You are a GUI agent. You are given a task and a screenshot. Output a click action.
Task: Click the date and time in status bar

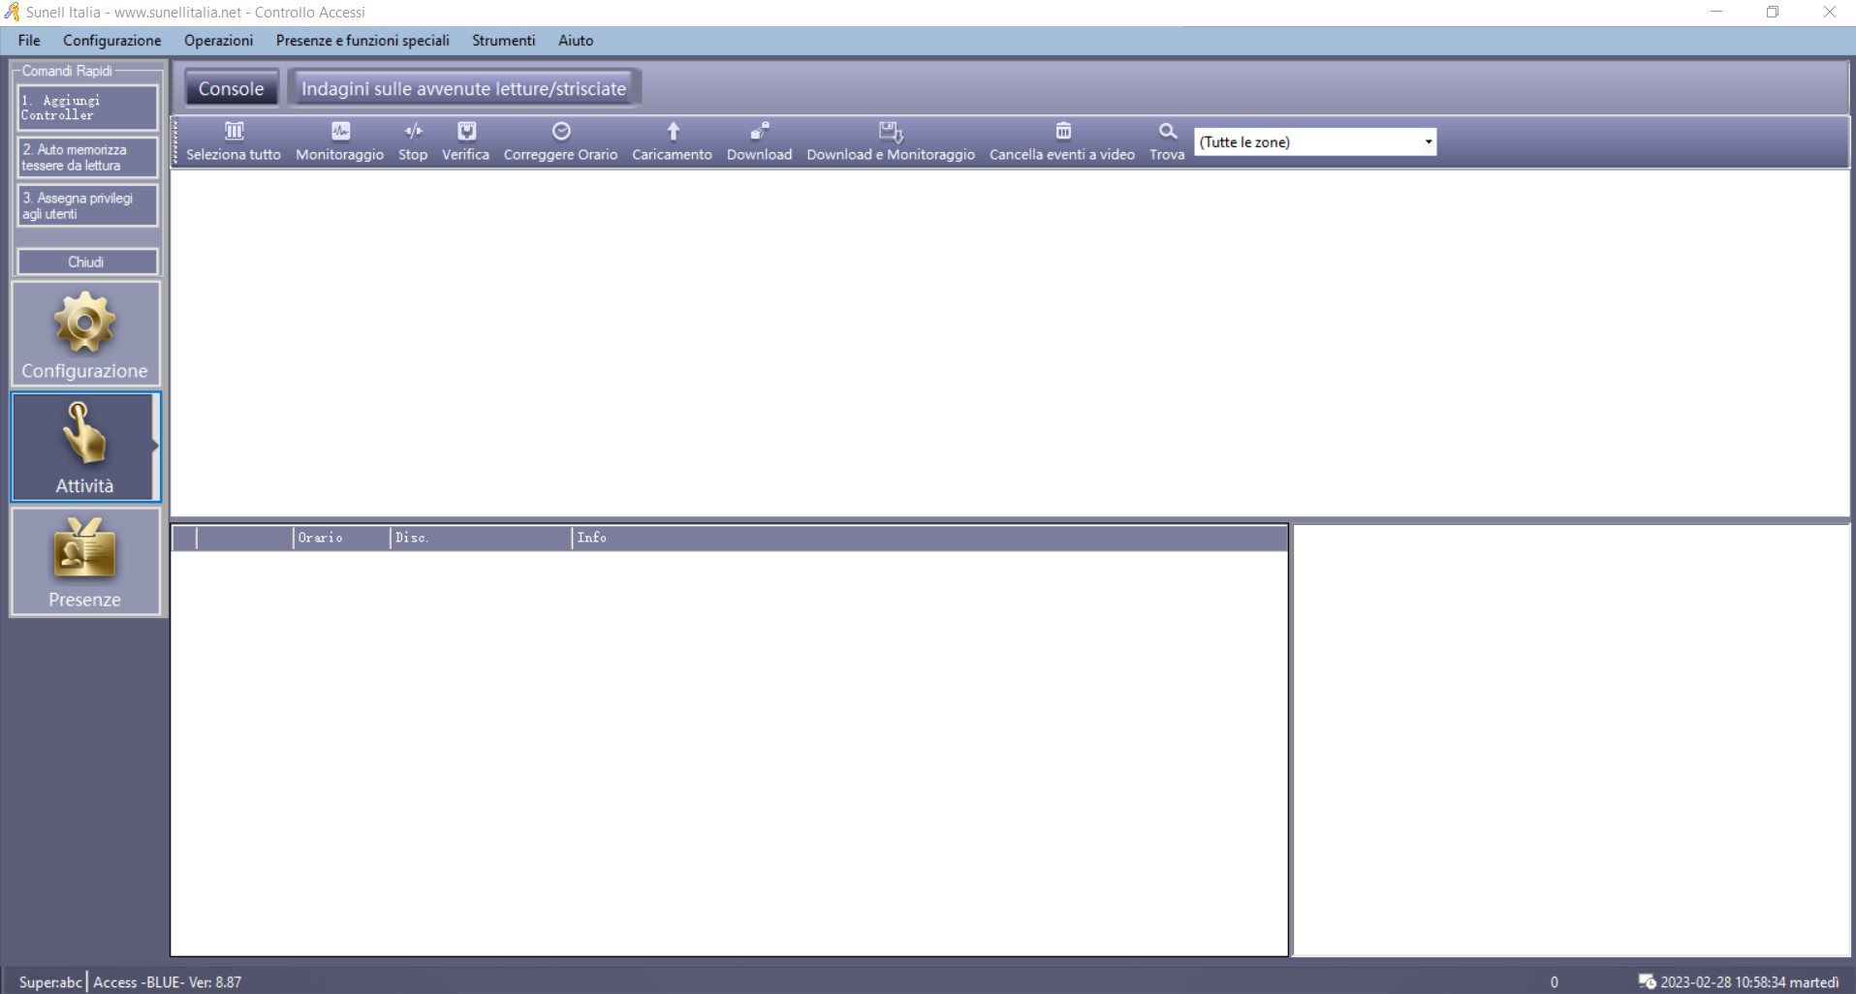(1749, 982)
